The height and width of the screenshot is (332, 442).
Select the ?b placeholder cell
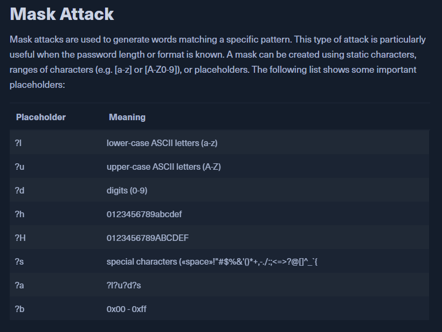pos(20,309)
